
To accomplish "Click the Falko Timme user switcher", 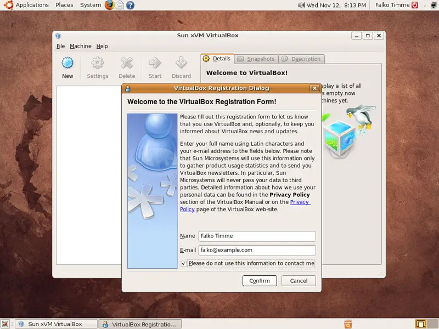I will coord(392,5).
